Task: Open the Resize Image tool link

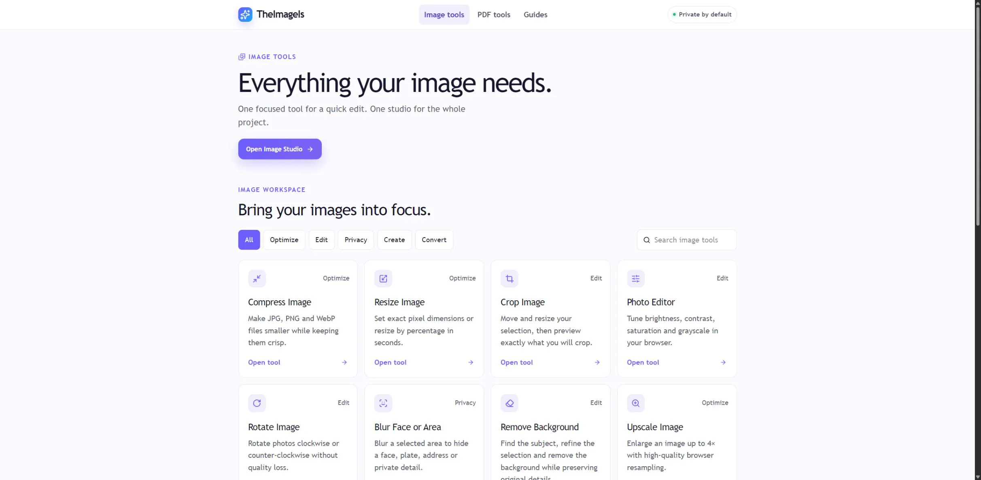Action: coord(390,362)
